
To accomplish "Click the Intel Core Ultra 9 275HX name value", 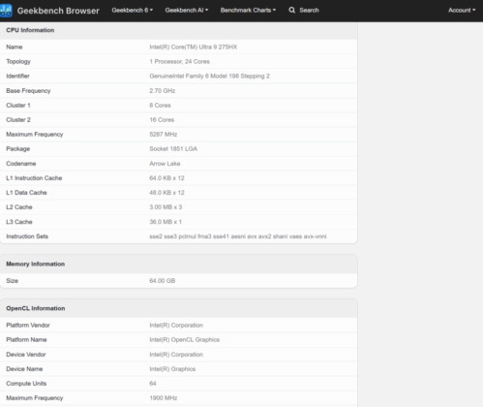I will [194, 47].
